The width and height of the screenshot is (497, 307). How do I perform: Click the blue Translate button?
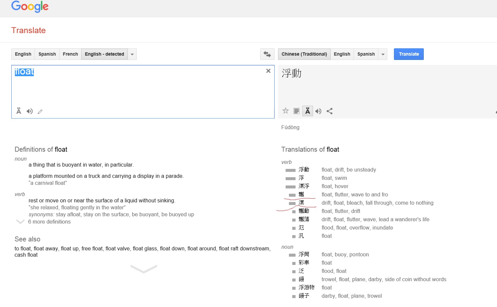coord(409,54)
